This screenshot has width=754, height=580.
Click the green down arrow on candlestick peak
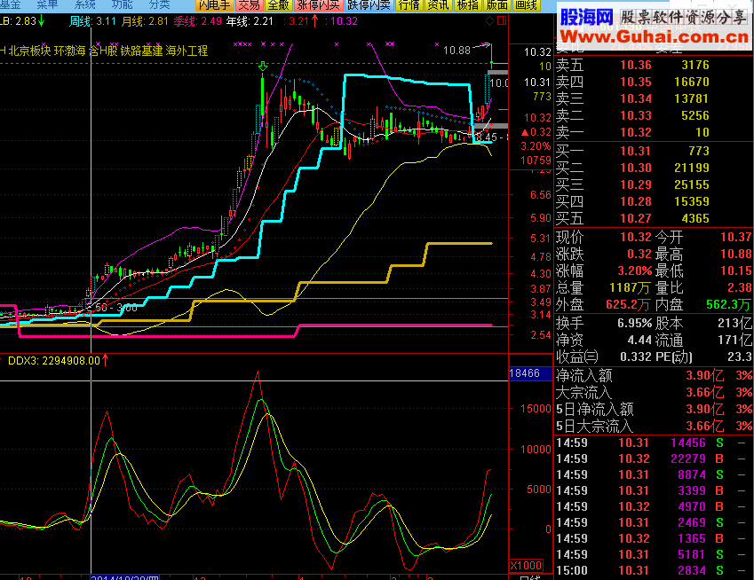[x=263, y=66]
